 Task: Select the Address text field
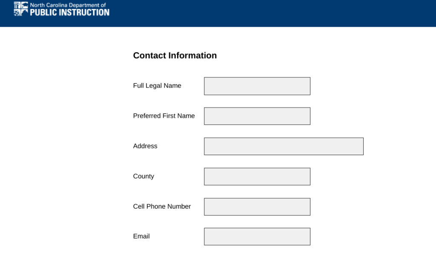click(x=284, y=146)
